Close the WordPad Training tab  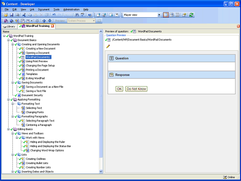(x=52, y=26)
